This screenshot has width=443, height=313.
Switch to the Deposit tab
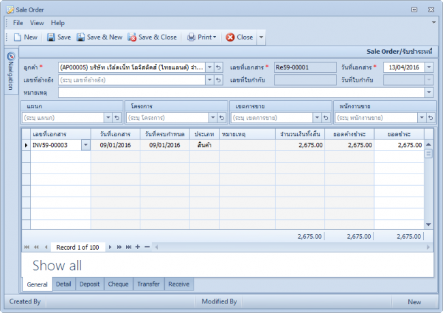coord(89,284)
